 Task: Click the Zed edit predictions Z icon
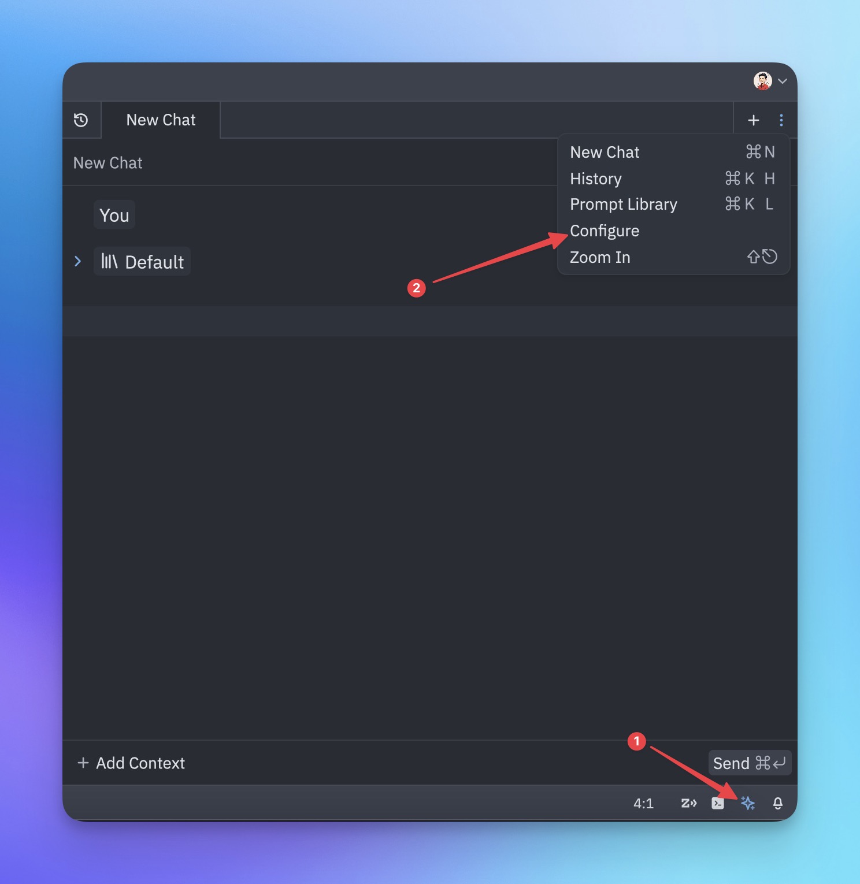(x=688, y=803)
